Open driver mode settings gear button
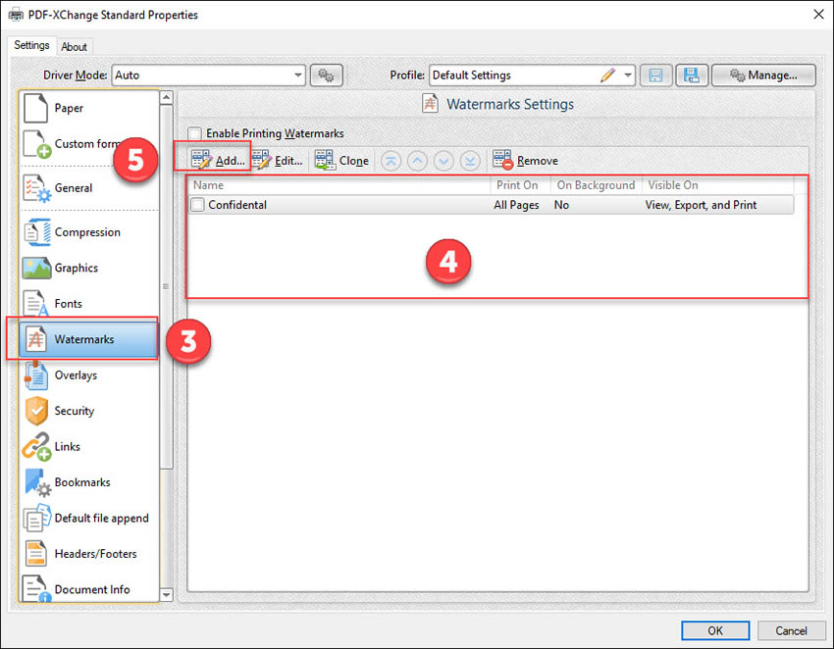Image resolution: width=834 pixels, height=649 pixels. (x=326, y=75)
